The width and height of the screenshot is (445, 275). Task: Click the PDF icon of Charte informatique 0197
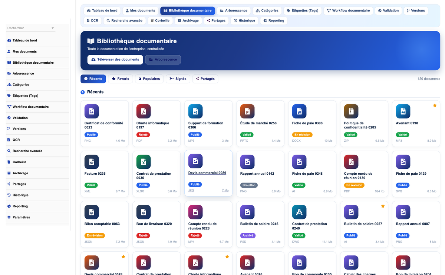(x=144, y=111)
